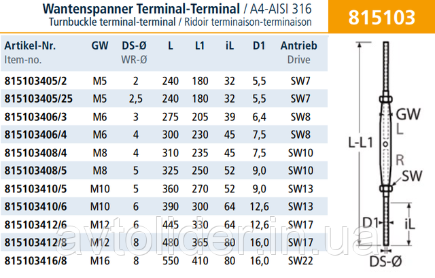
Task: Click article number 815103416/8
Action: (x=35, y=261)
